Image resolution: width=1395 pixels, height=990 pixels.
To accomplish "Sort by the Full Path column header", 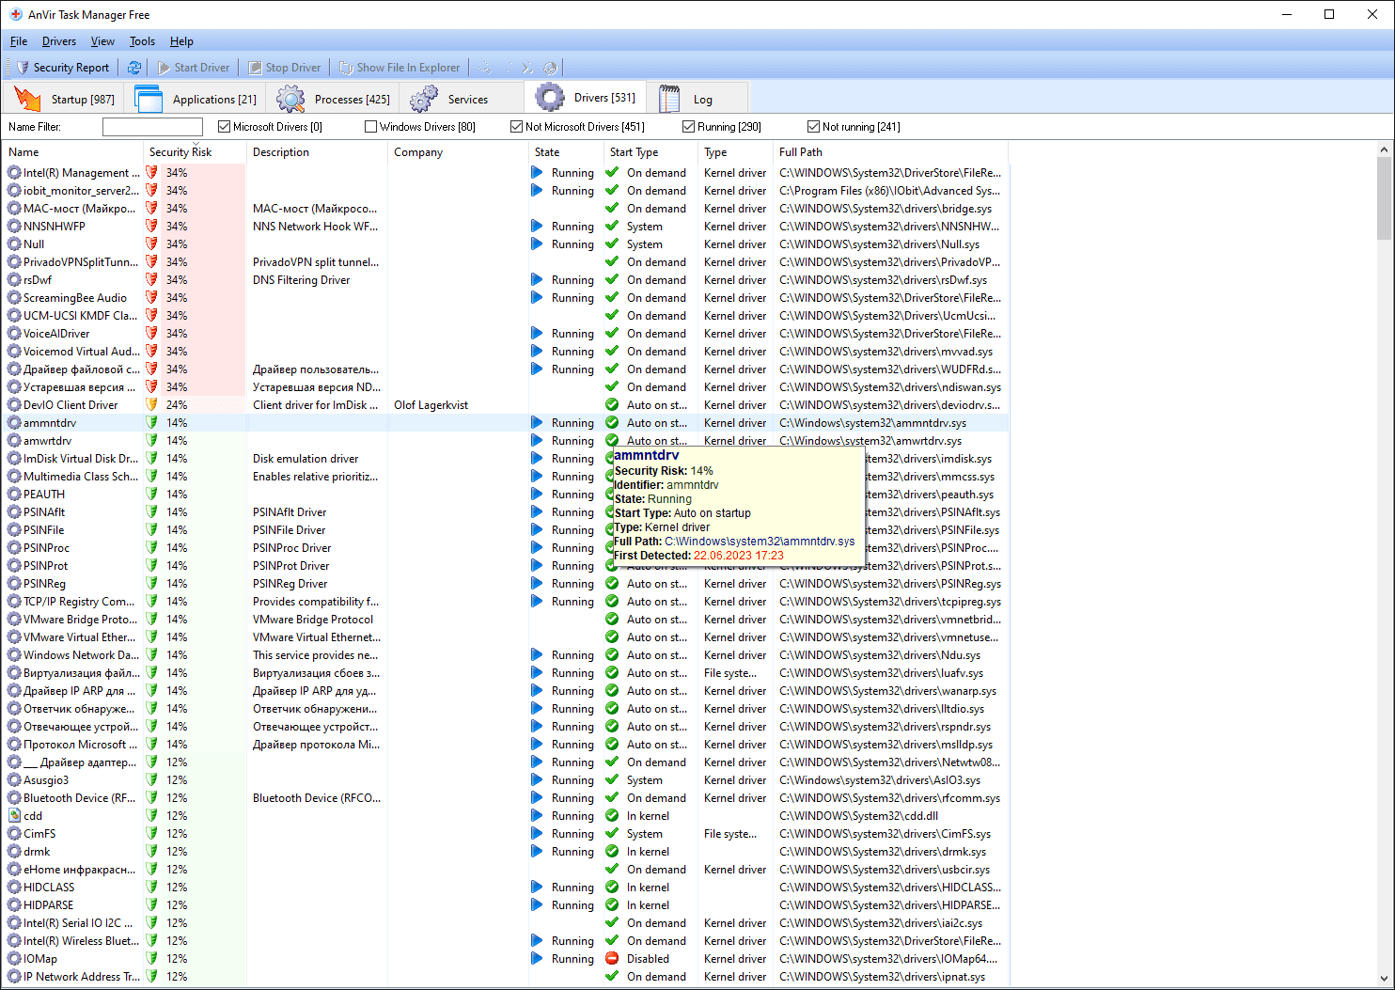I will (890, 152).
